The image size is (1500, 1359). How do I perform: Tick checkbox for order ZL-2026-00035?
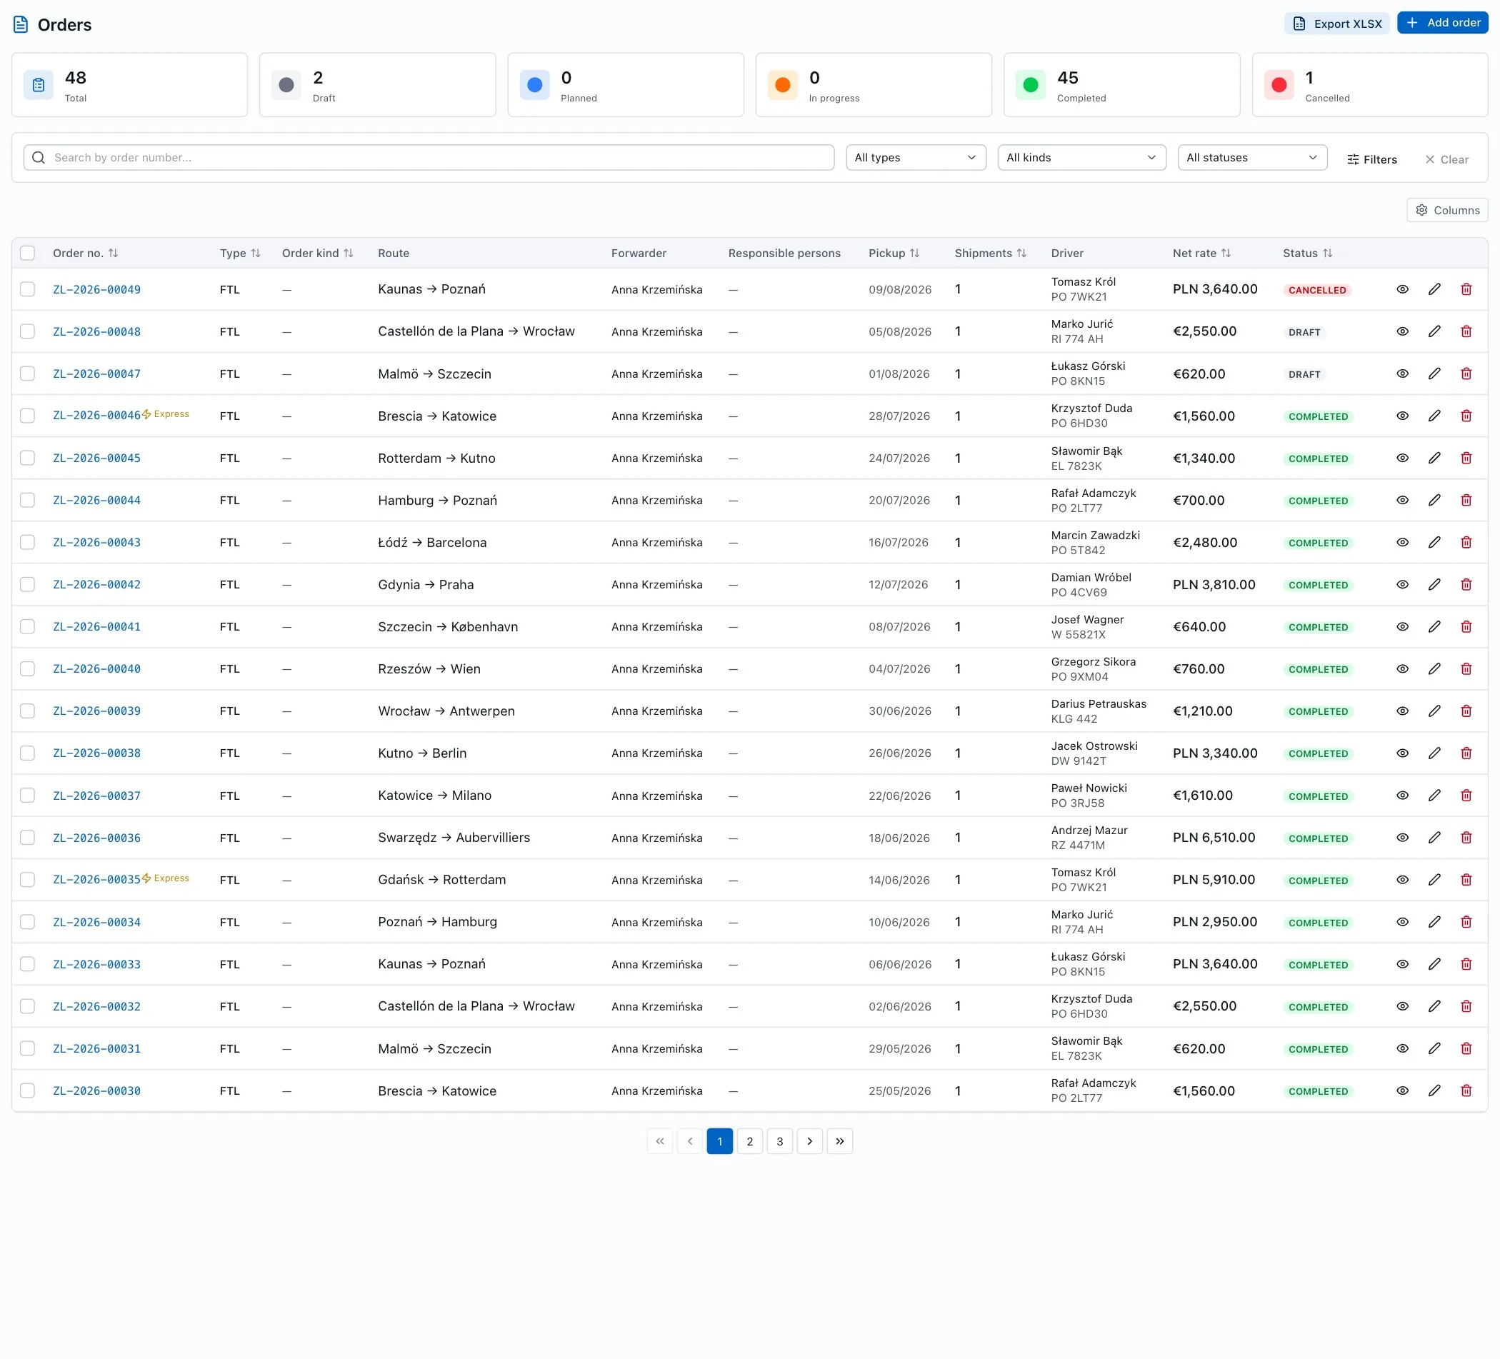[x=28, y=879]
